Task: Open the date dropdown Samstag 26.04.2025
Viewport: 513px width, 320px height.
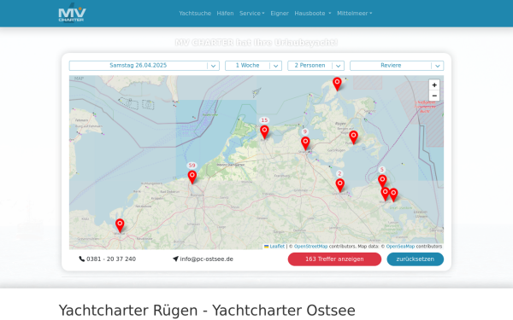Action: pyautogui.click(x=144, y=66)
